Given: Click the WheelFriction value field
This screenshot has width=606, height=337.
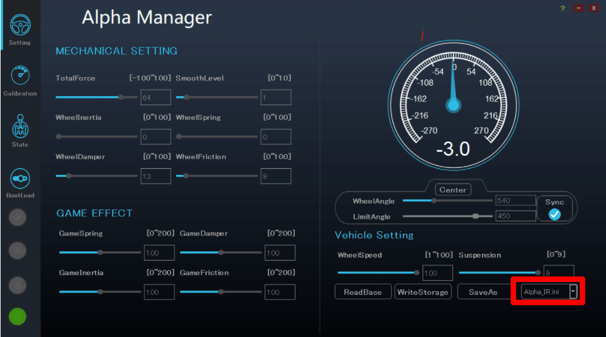Looking at the screenshot, I should click(x=276, y=176).
